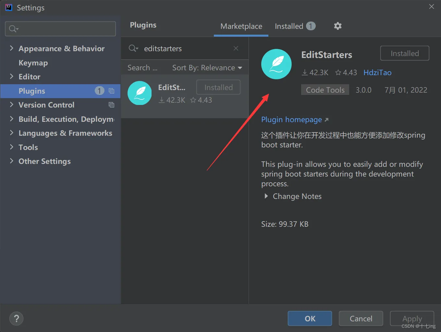Expand the Other Settings section
The width and height of the screenshot is (441, 332).
pyautogui.click(x=12, y=161)
